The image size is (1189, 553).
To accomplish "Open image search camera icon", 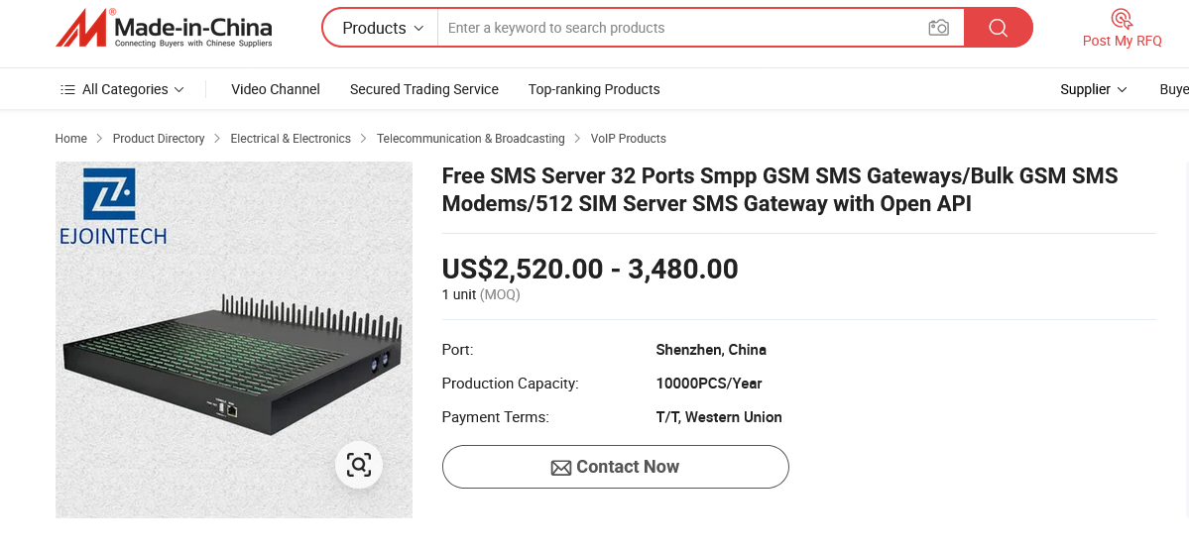I will 938,28.
